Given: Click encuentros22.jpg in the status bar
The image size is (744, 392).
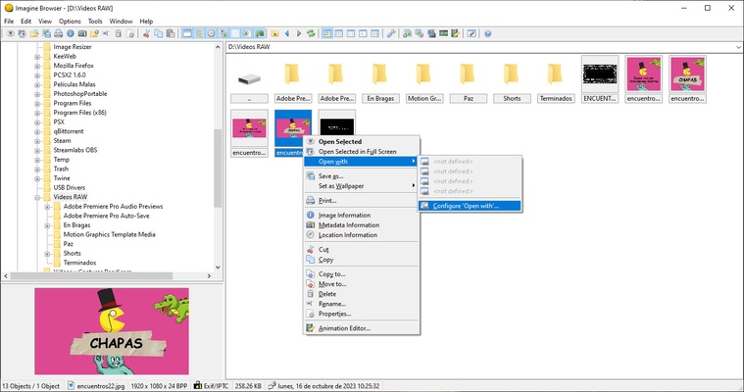Looking at the screenshot, I should [101, 386].
